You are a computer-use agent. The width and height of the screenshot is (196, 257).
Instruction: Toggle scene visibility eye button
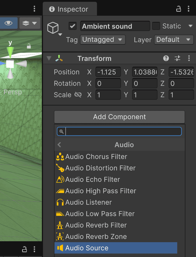(9, 23)
